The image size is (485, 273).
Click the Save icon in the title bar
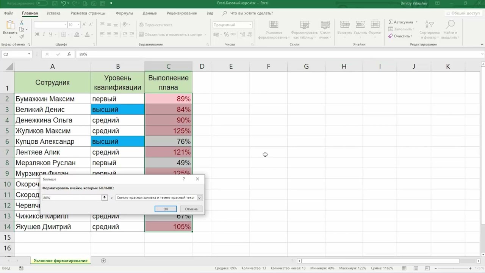(55, 3)
